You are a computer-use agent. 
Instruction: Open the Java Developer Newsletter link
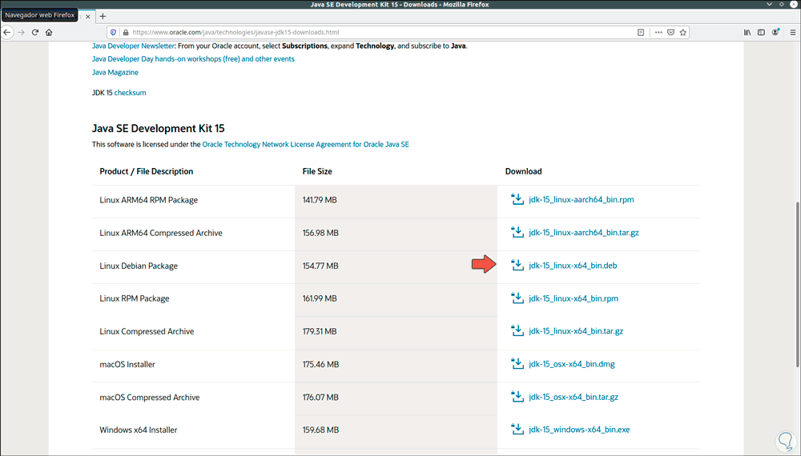pyautogui.click(x=133, y=46)
